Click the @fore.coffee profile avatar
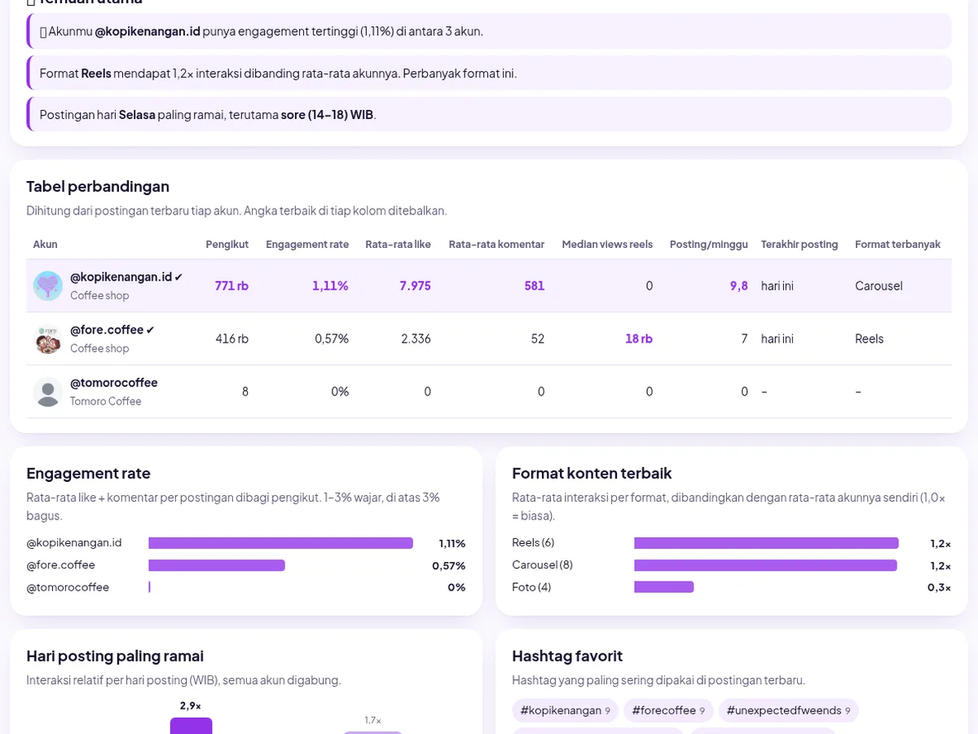The width and height of the screenshot is (978, 734). (x=48, y=339)
